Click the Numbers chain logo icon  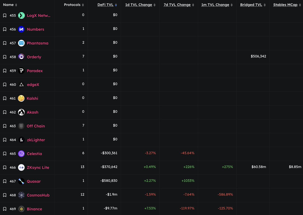[x=21, y=29]
